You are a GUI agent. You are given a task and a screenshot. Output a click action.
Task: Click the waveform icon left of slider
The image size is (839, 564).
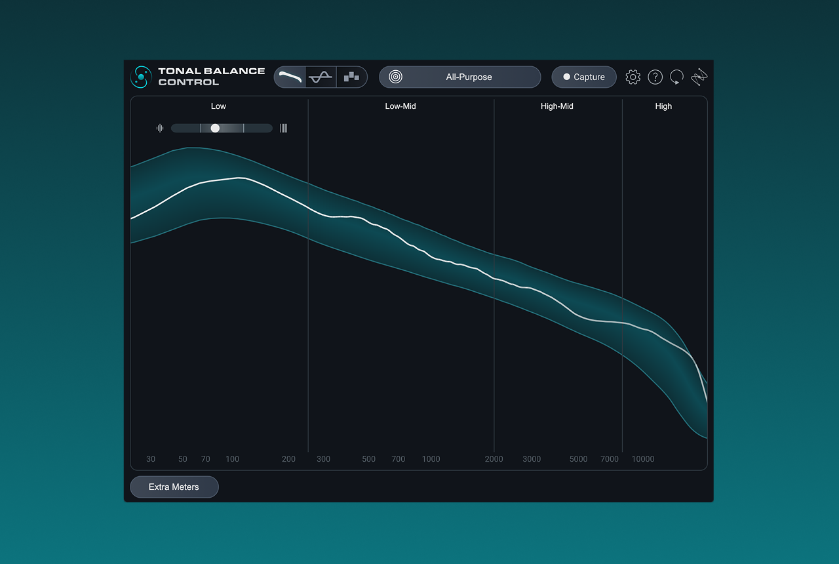[160, 128]
